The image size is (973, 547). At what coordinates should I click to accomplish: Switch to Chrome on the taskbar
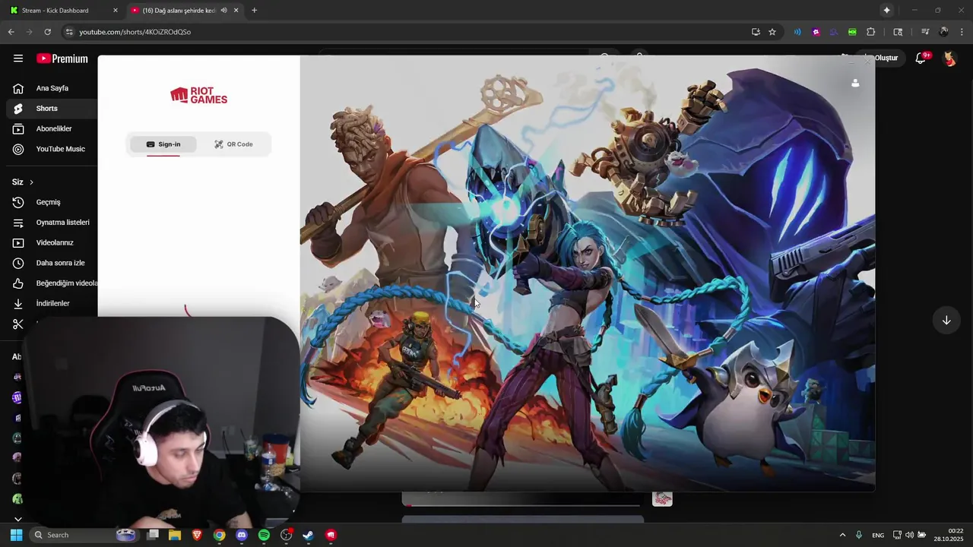pyautogui.click(x=219, y=535)
